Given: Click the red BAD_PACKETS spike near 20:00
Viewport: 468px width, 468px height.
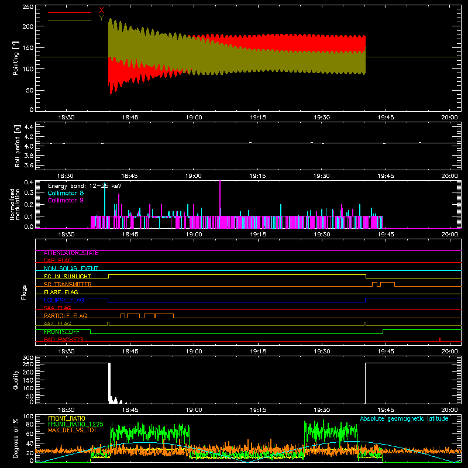Looking at the screenshot, I should (x=440, y=339).
